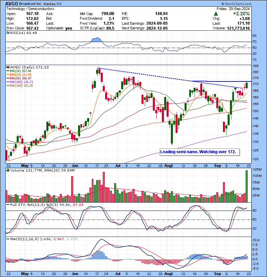
Task: Click the green up-triangle change indicator
Action: click(216, 14)
